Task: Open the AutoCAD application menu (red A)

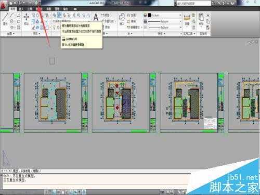Action: point(3,6)
